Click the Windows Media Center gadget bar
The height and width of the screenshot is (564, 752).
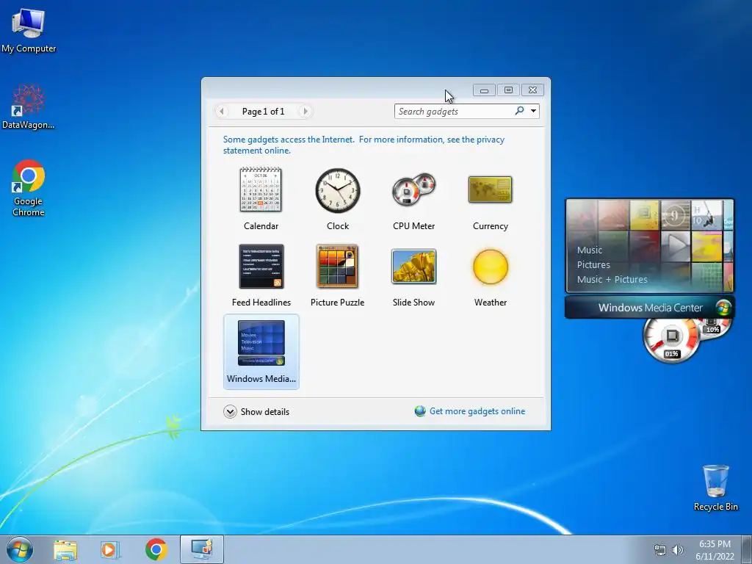coord(649,308)
